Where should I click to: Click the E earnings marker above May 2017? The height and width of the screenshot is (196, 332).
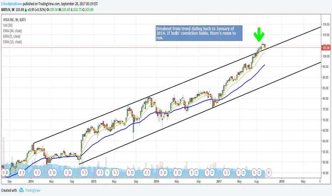[239, 173]
